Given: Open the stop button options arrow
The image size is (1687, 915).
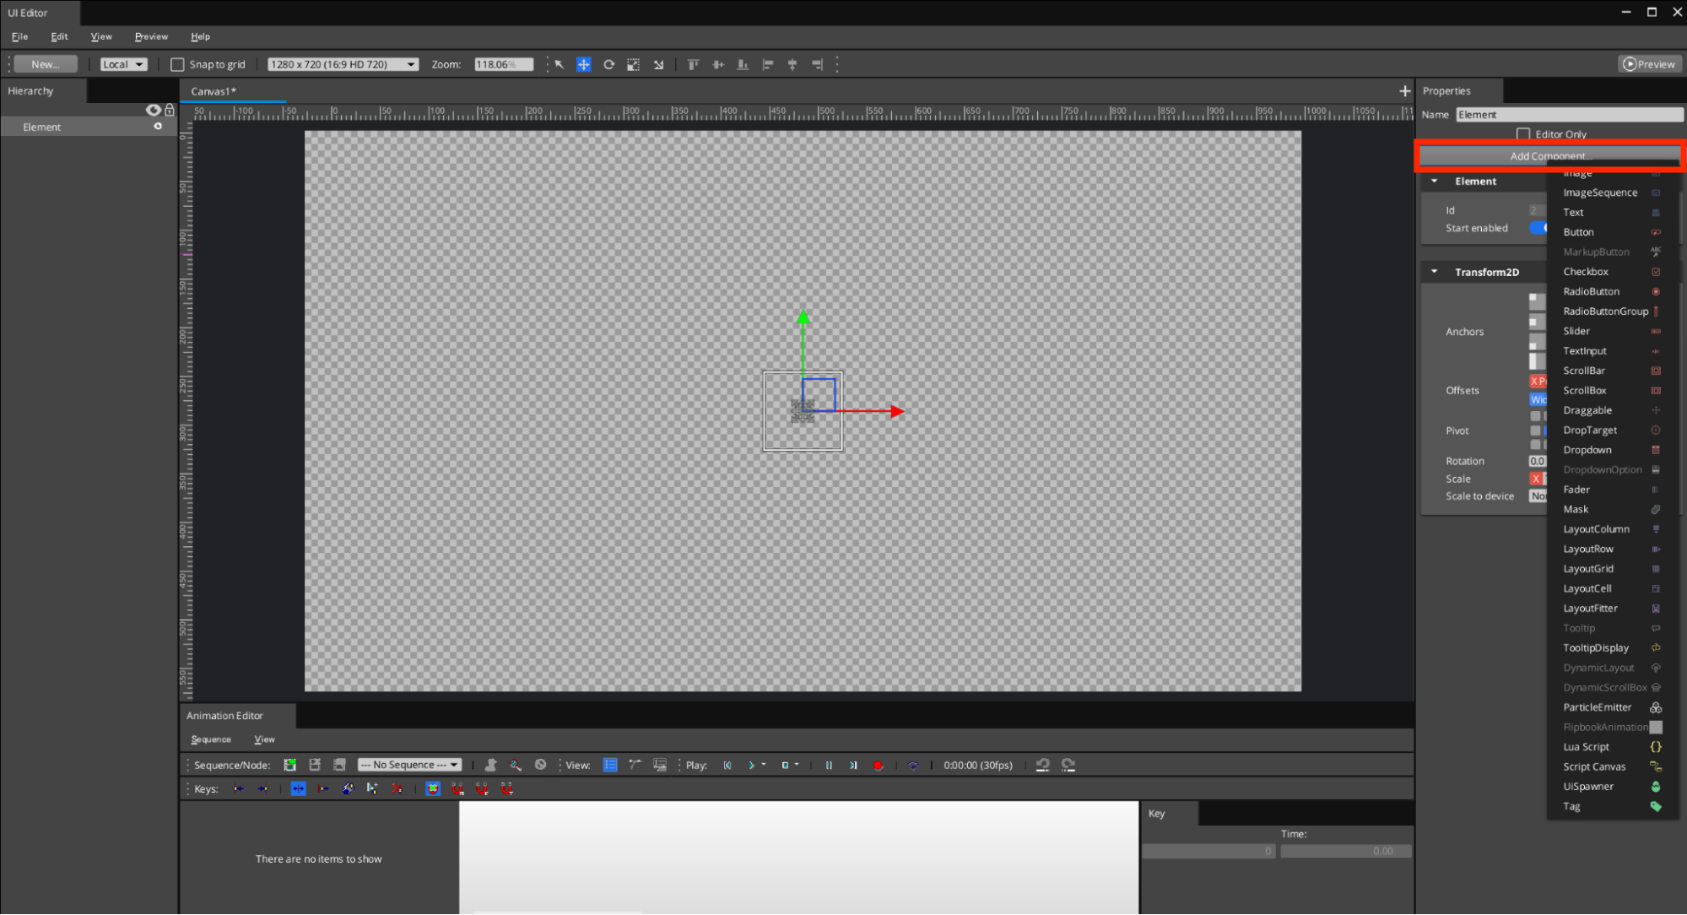Looking at the screenshot, I should coord(797,765).
